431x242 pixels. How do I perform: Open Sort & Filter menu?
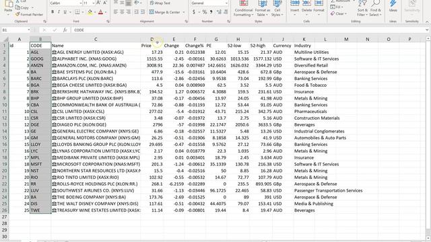coord(362,8)
